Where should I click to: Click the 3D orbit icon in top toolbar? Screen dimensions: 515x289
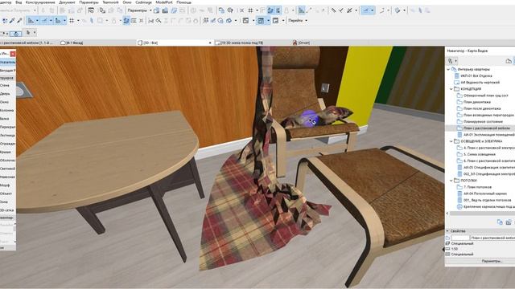pyautogui.click(x=230, y=10)
